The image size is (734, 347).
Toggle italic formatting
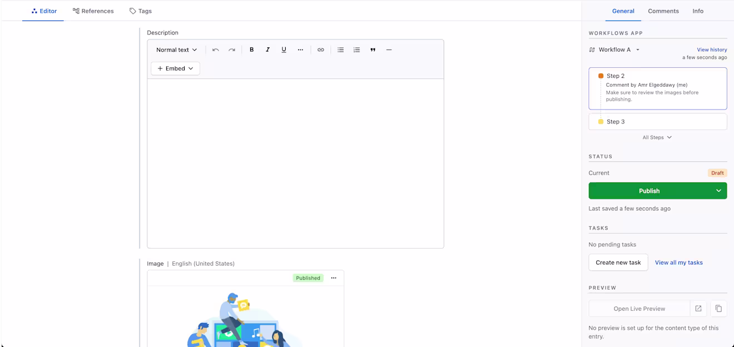tap(267, 49)
